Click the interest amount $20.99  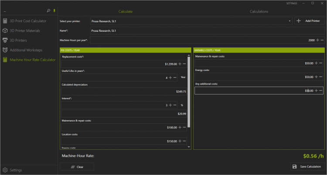(182, 114)
